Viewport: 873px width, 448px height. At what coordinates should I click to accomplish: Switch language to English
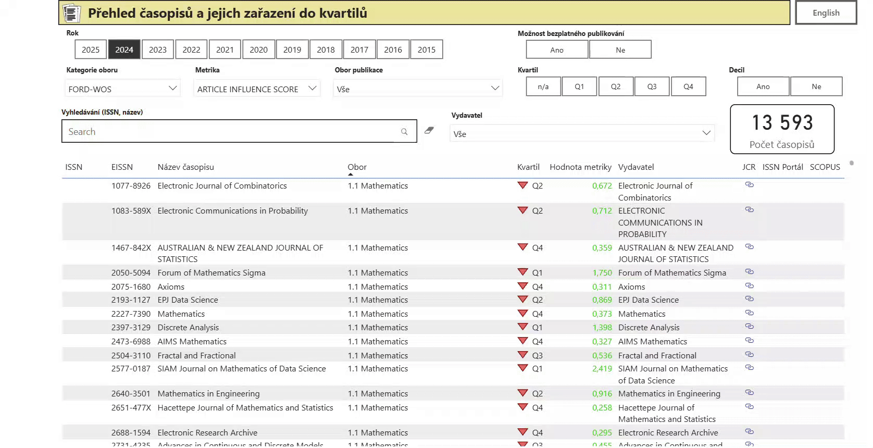[x=826, y=13]
